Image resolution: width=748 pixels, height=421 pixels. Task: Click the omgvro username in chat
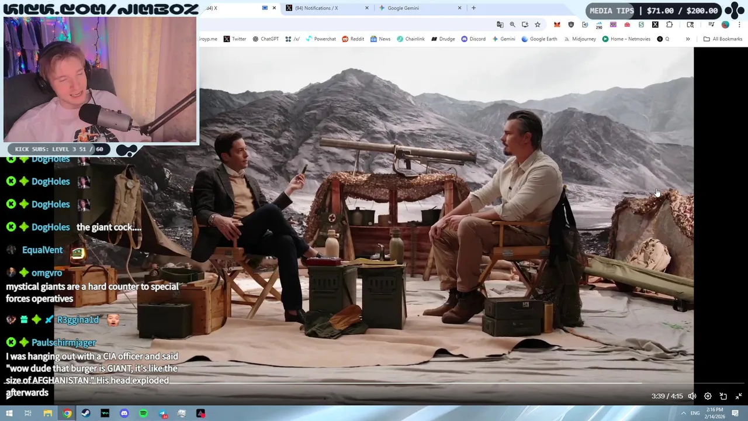tap(47, 273)
